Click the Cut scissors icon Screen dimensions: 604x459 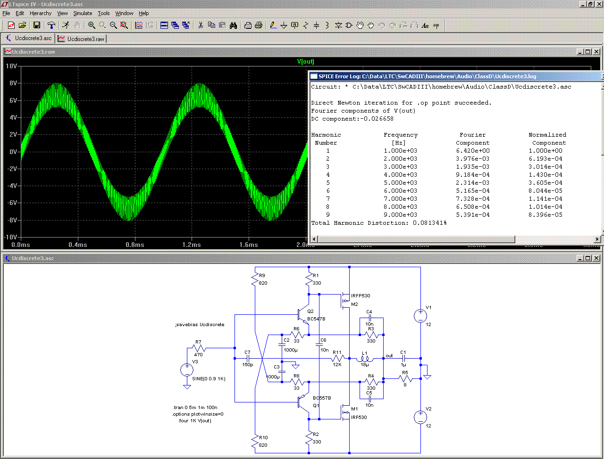[x=201, y=25]
